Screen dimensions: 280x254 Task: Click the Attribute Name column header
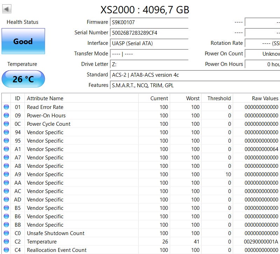pyautogui.click(x=82, y=98)
